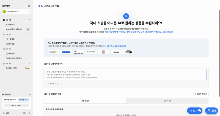Click the clipboard icon beside 주문관리
This screenshot has width=220, height=116.
coord(7,54)
